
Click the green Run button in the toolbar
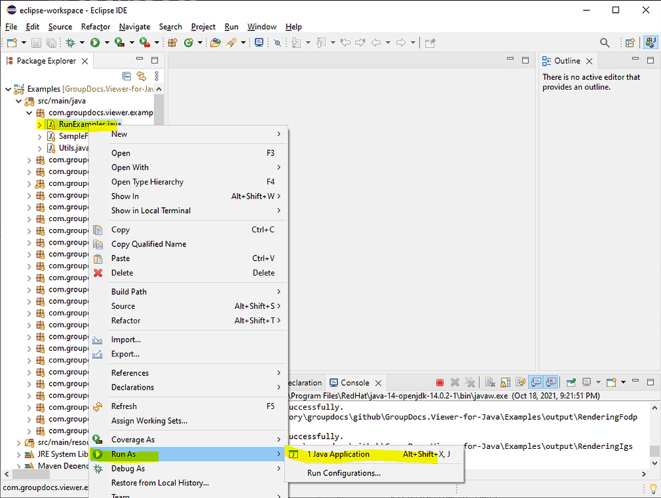[x=95, y=42]
